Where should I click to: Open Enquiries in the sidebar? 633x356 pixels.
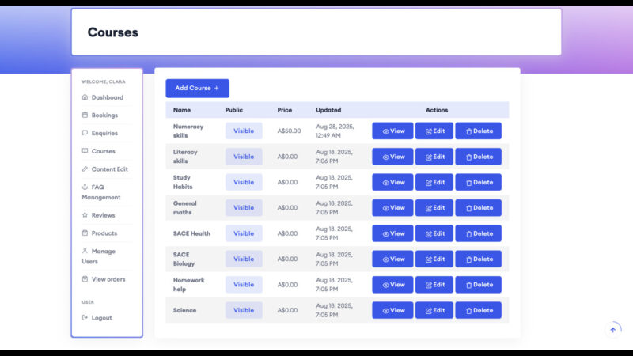(x=100, y=133)
